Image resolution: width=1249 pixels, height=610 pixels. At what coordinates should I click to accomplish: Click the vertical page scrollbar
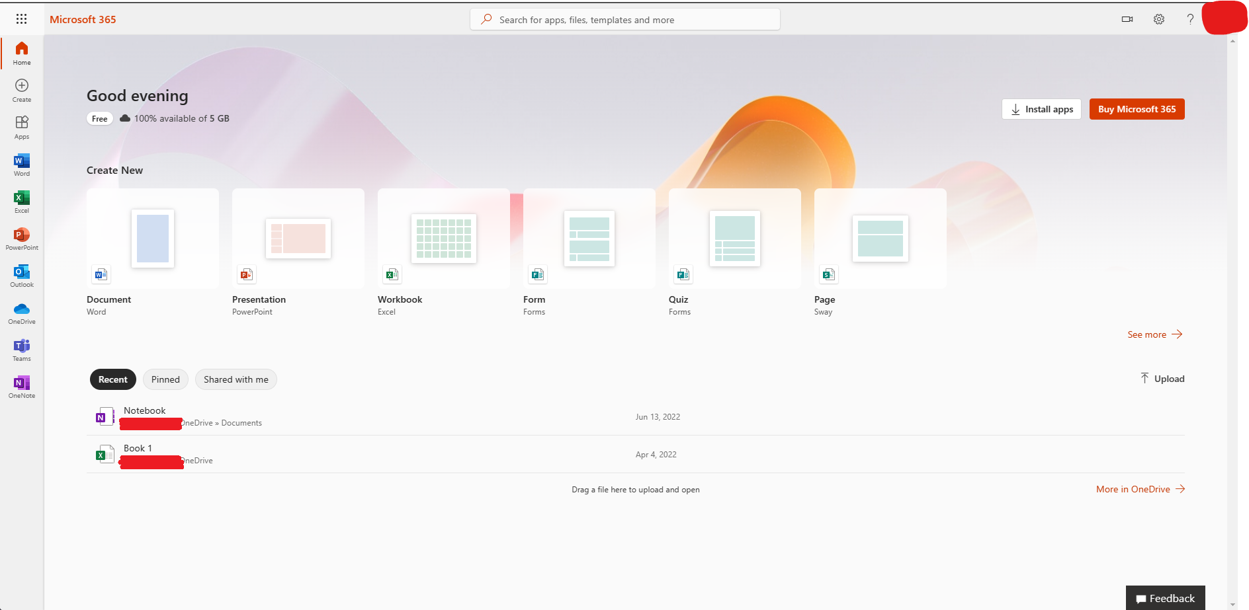point(1232,323)
